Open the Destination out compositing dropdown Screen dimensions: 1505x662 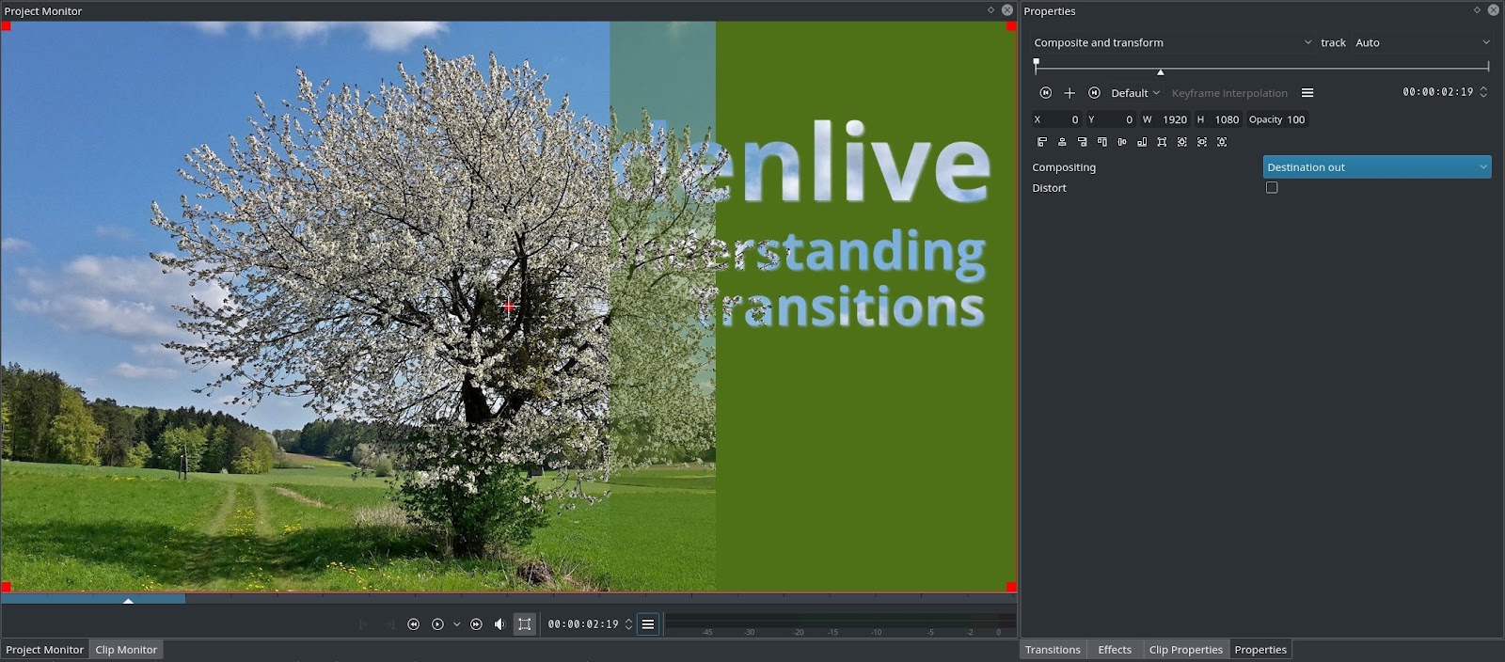pos(1377,167)
